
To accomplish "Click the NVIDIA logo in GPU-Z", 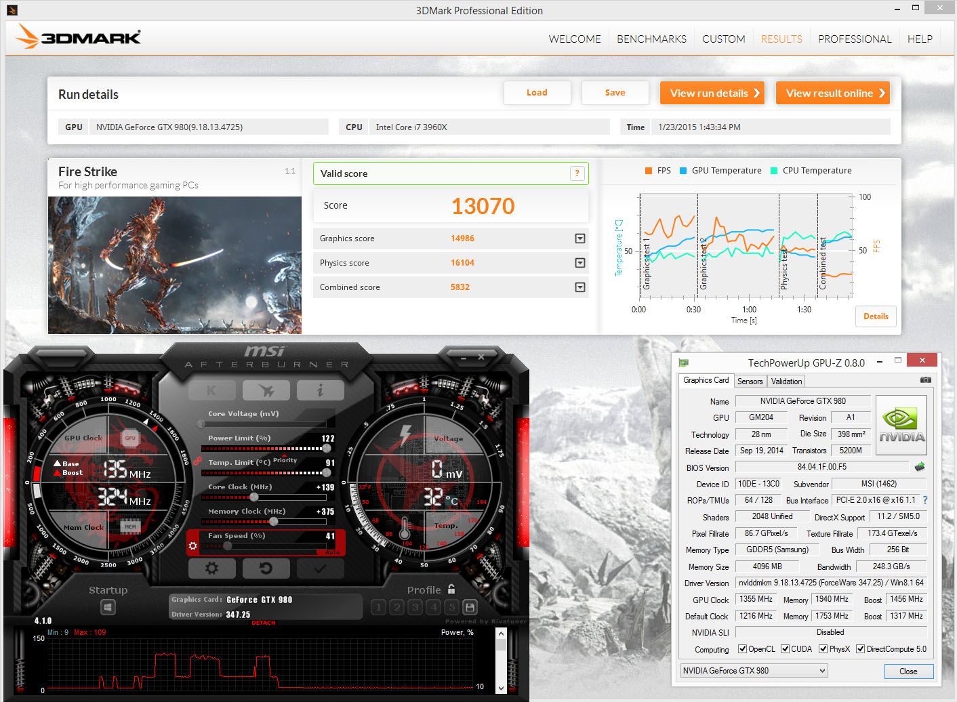I will click(x=901, y=425).
